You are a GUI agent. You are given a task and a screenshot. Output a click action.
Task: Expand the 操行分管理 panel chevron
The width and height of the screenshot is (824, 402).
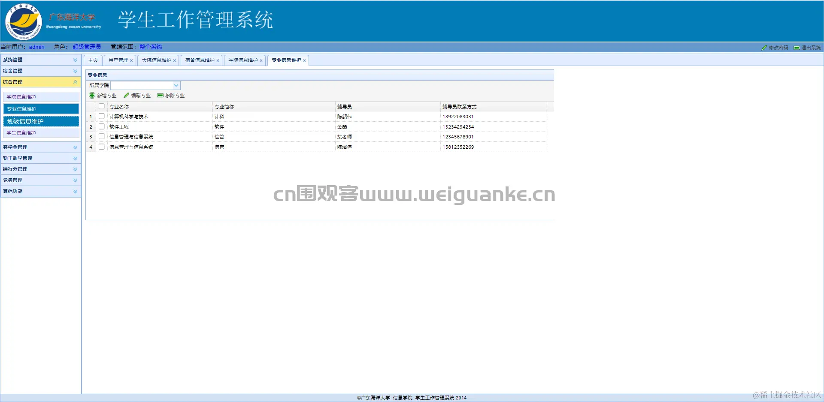(x=75, y=169)
